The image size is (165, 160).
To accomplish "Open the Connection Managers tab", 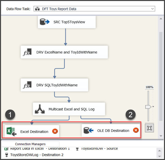I will (30, 144).
